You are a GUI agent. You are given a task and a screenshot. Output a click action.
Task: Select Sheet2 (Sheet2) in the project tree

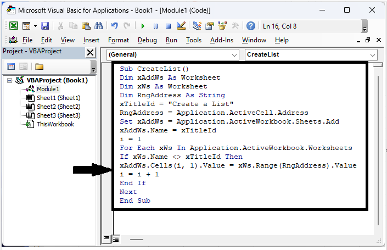pos(59,107)
